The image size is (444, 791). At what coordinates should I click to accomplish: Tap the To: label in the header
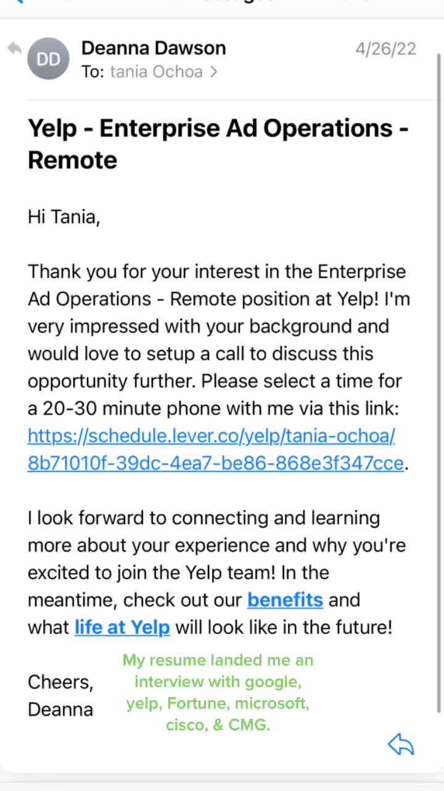click(x=93, y=72)
